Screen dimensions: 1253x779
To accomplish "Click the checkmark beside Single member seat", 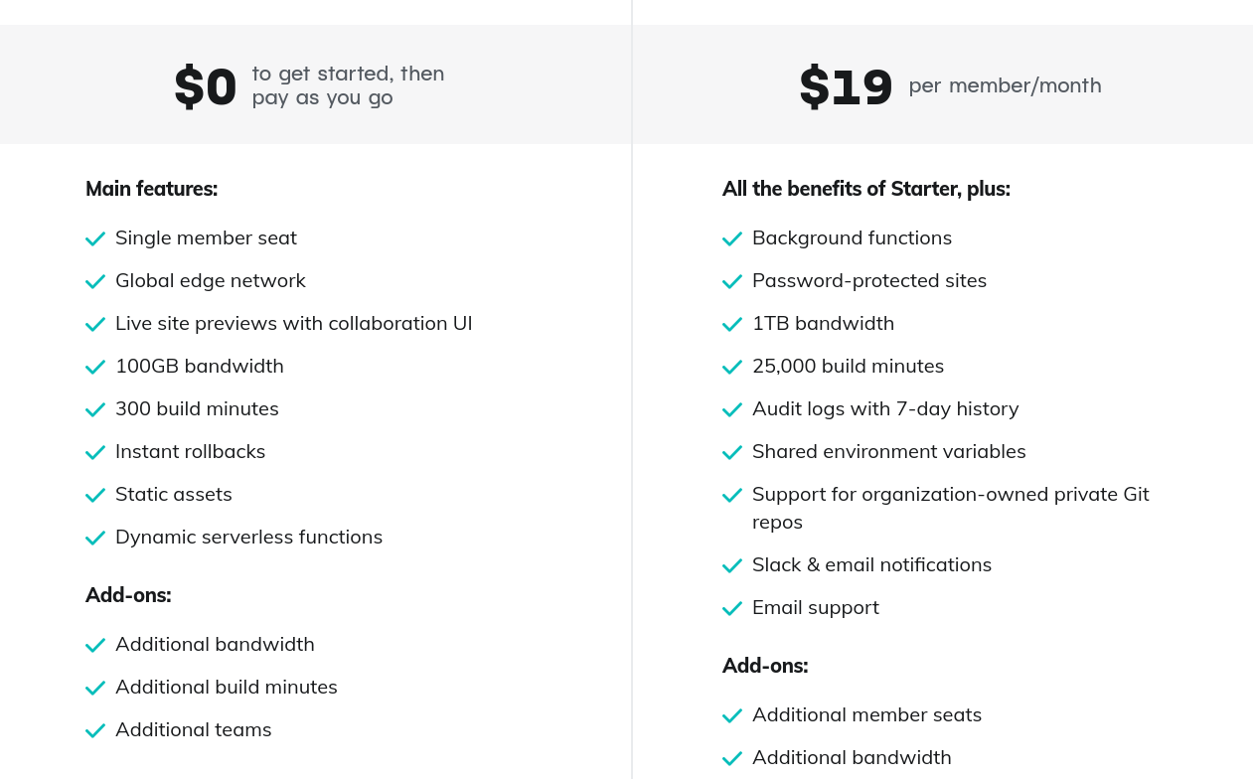I will [x=95, y=239].
